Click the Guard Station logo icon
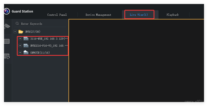 (6, 11)
